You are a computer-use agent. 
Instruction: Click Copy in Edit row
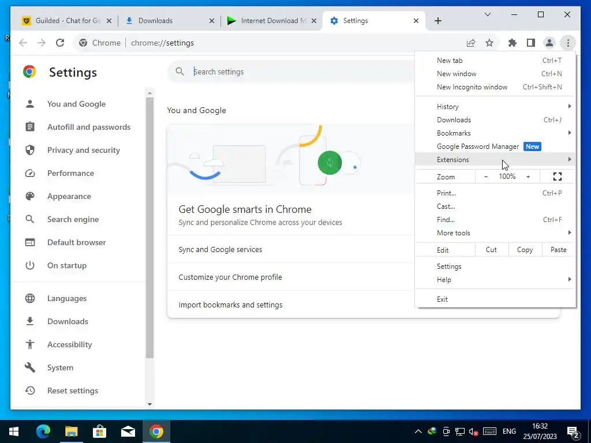pyautogui.click(x=525, y=250)
